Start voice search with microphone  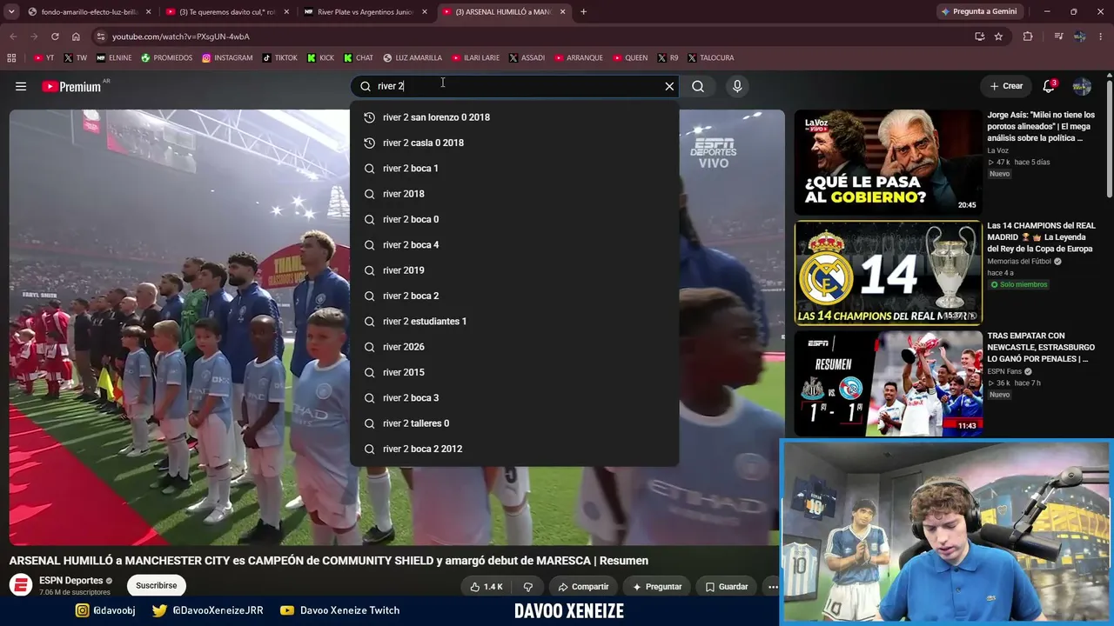coord(737,86)
